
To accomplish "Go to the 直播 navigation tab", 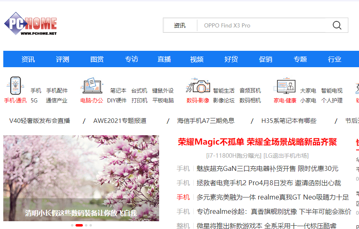I will (164, 59).
